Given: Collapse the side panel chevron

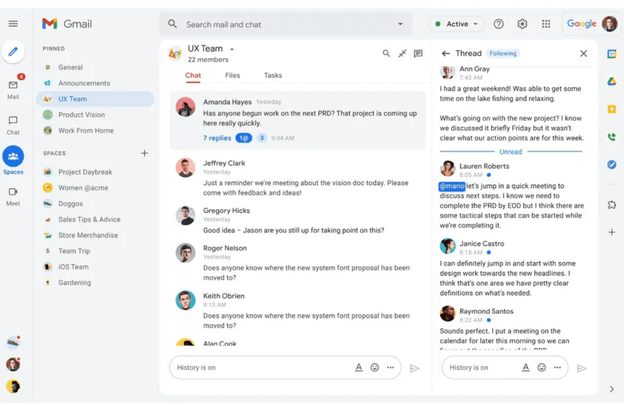Looking at the screenshot, I should point(612,389).
